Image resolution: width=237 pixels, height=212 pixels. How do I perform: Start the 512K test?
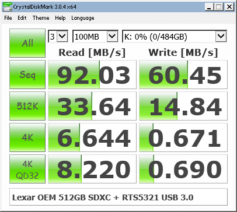pos(27,106)
